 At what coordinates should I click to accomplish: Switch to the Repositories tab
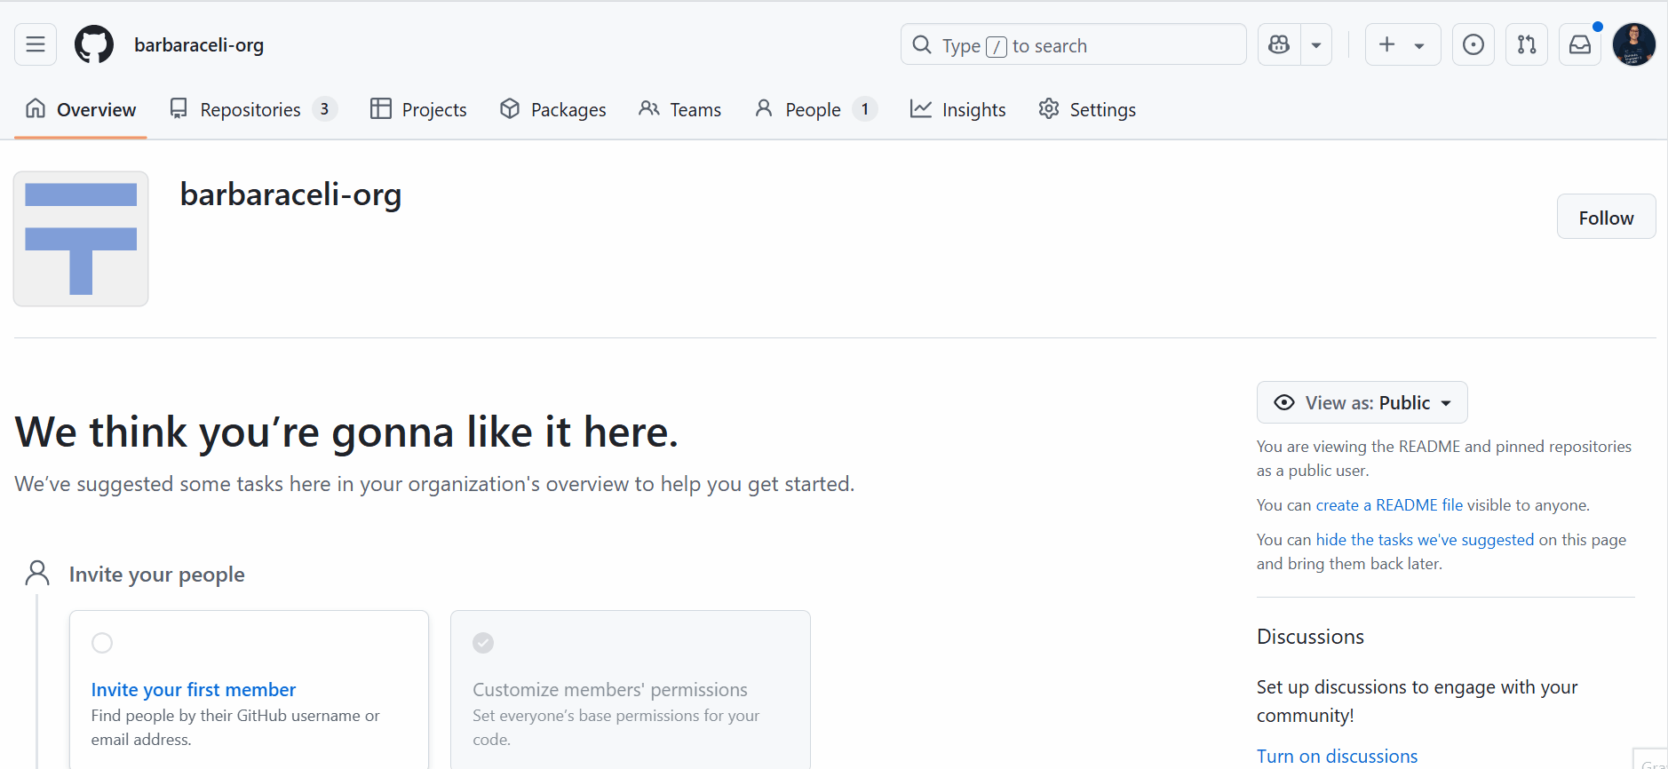tap(252, 109)
